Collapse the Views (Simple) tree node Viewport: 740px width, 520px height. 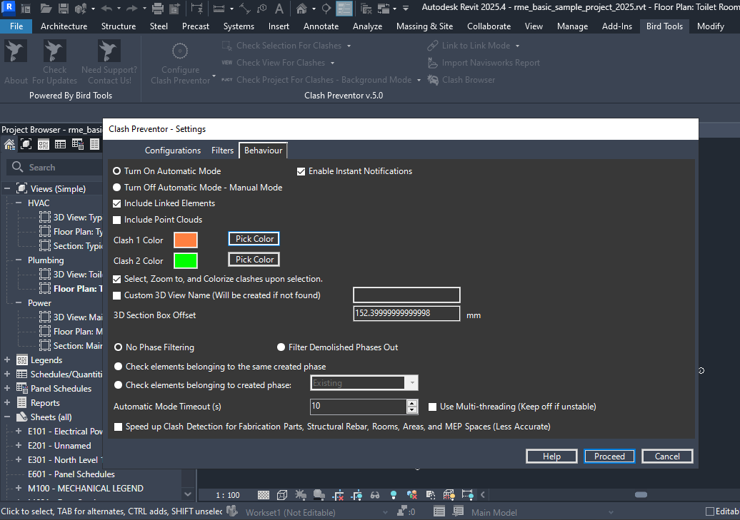[7, 188]
